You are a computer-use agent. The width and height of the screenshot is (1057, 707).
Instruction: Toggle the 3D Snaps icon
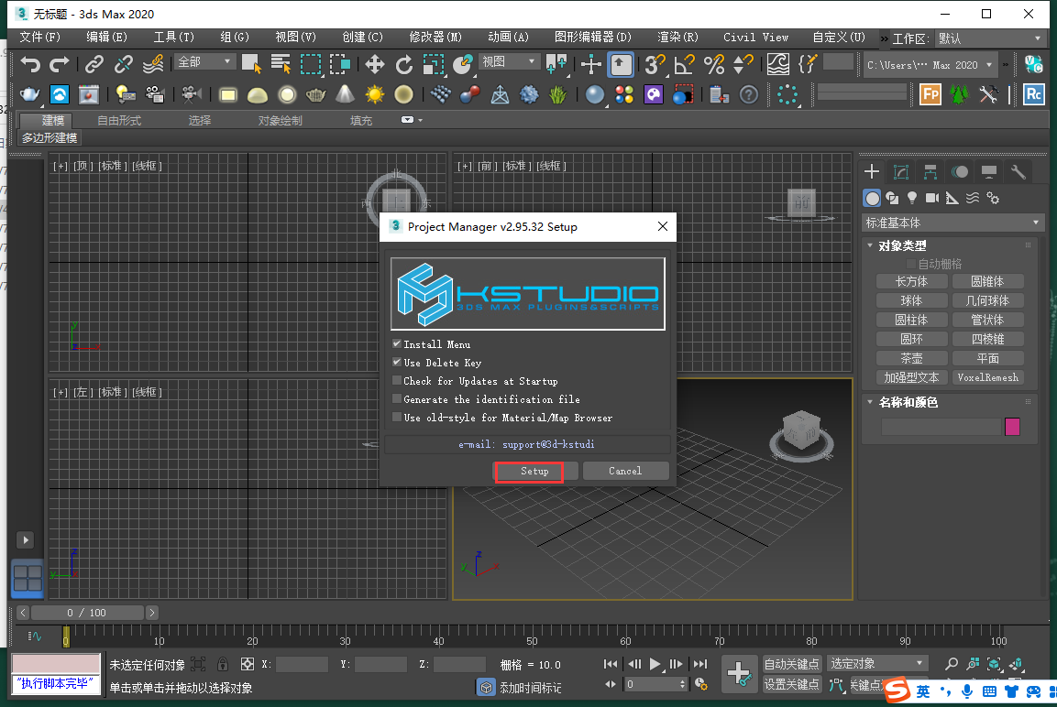655,65
